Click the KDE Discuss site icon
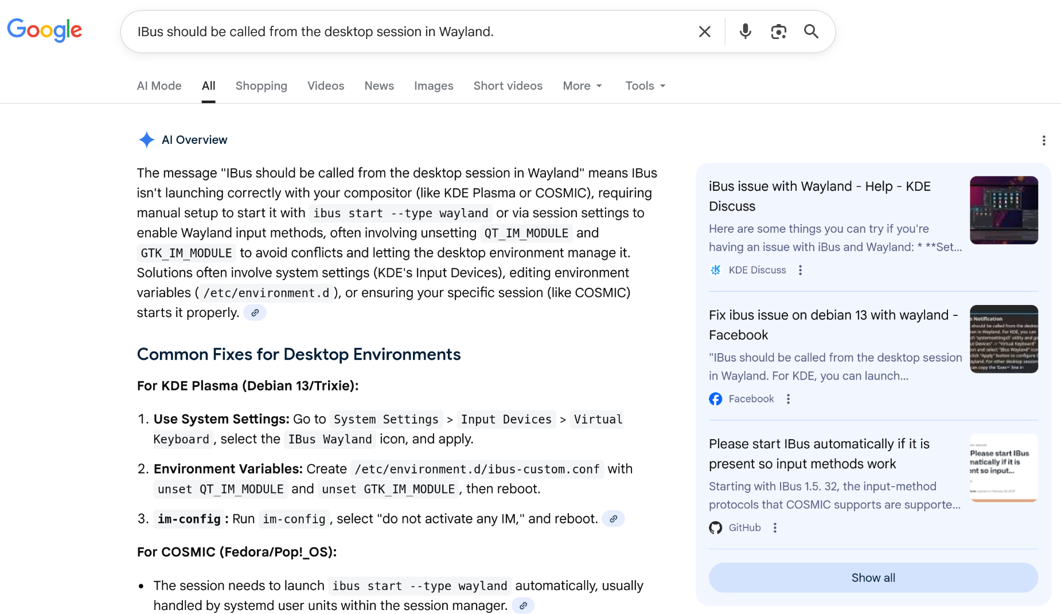Image resolution: width=1061 pixels, height=614 pixels. pos(716,270)
